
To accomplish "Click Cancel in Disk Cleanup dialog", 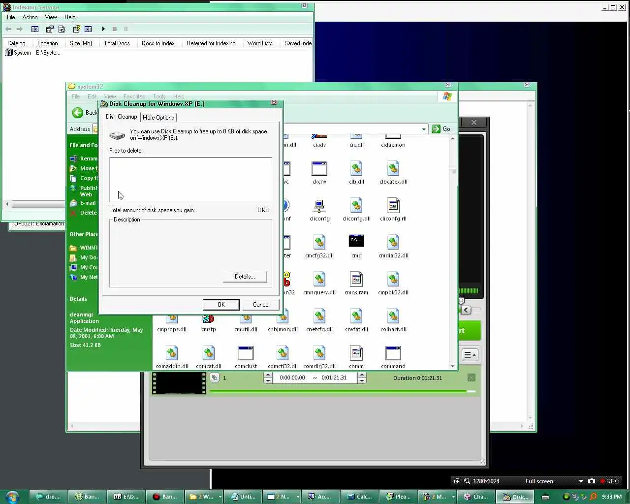I will (261, 305).
